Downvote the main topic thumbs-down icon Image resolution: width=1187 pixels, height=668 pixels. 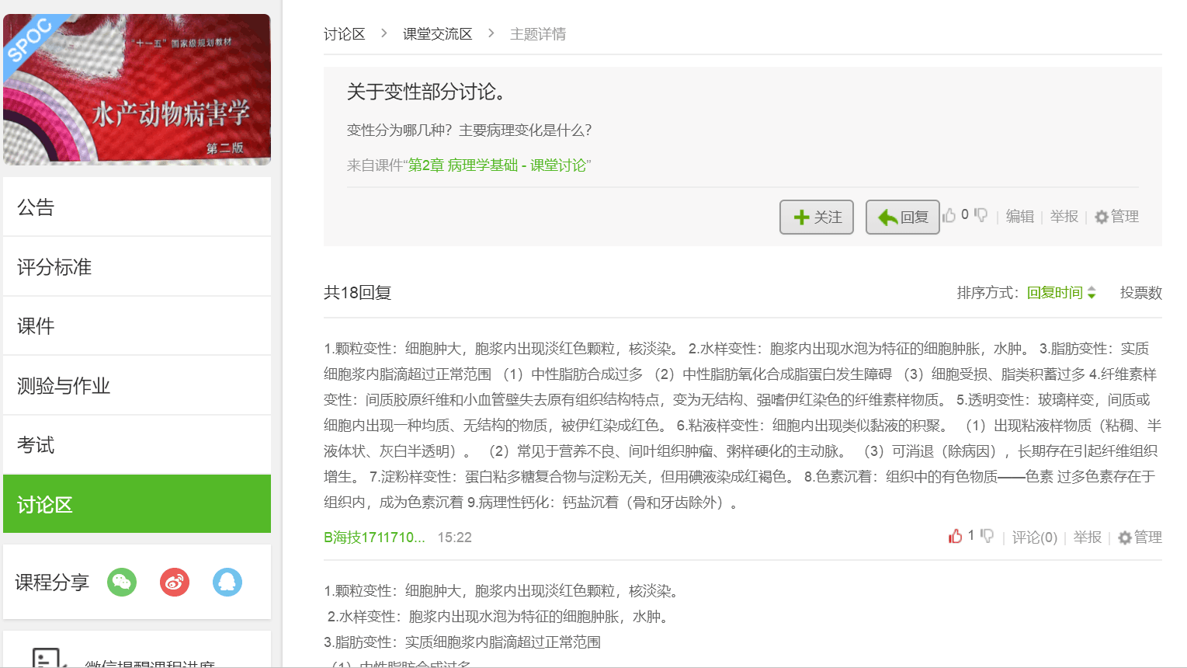tap(980, 215)
